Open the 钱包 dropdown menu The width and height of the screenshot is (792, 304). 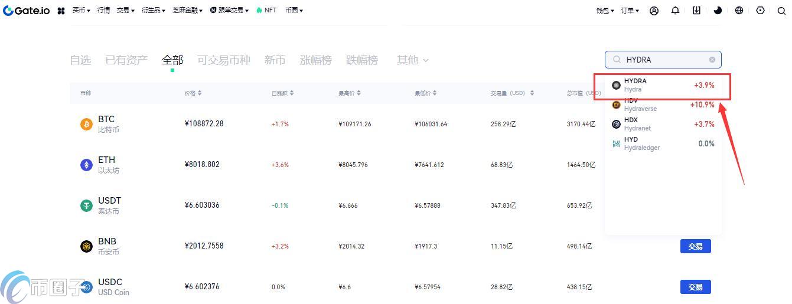[605, 11]
